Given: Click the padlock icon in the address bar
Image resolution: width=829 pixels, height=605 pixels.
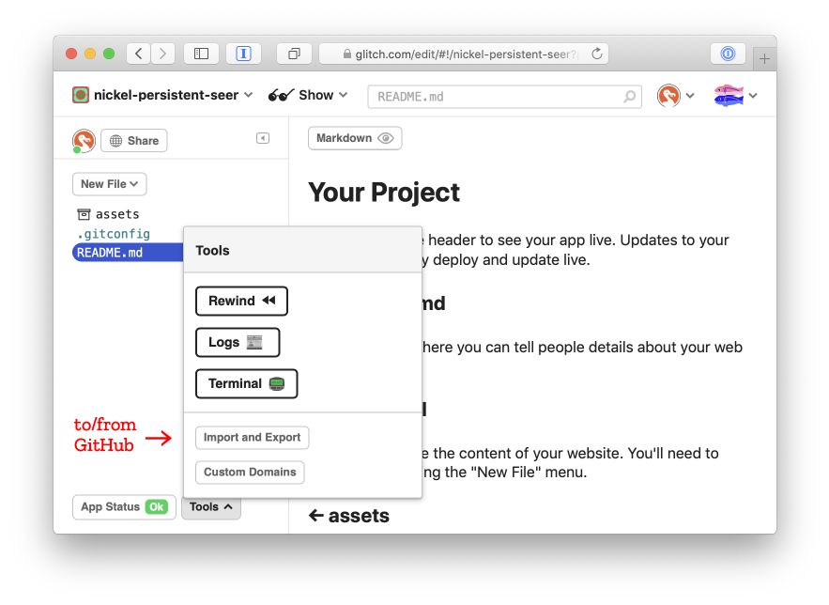Looking at the screenshot, I should [x=346, y=54].
